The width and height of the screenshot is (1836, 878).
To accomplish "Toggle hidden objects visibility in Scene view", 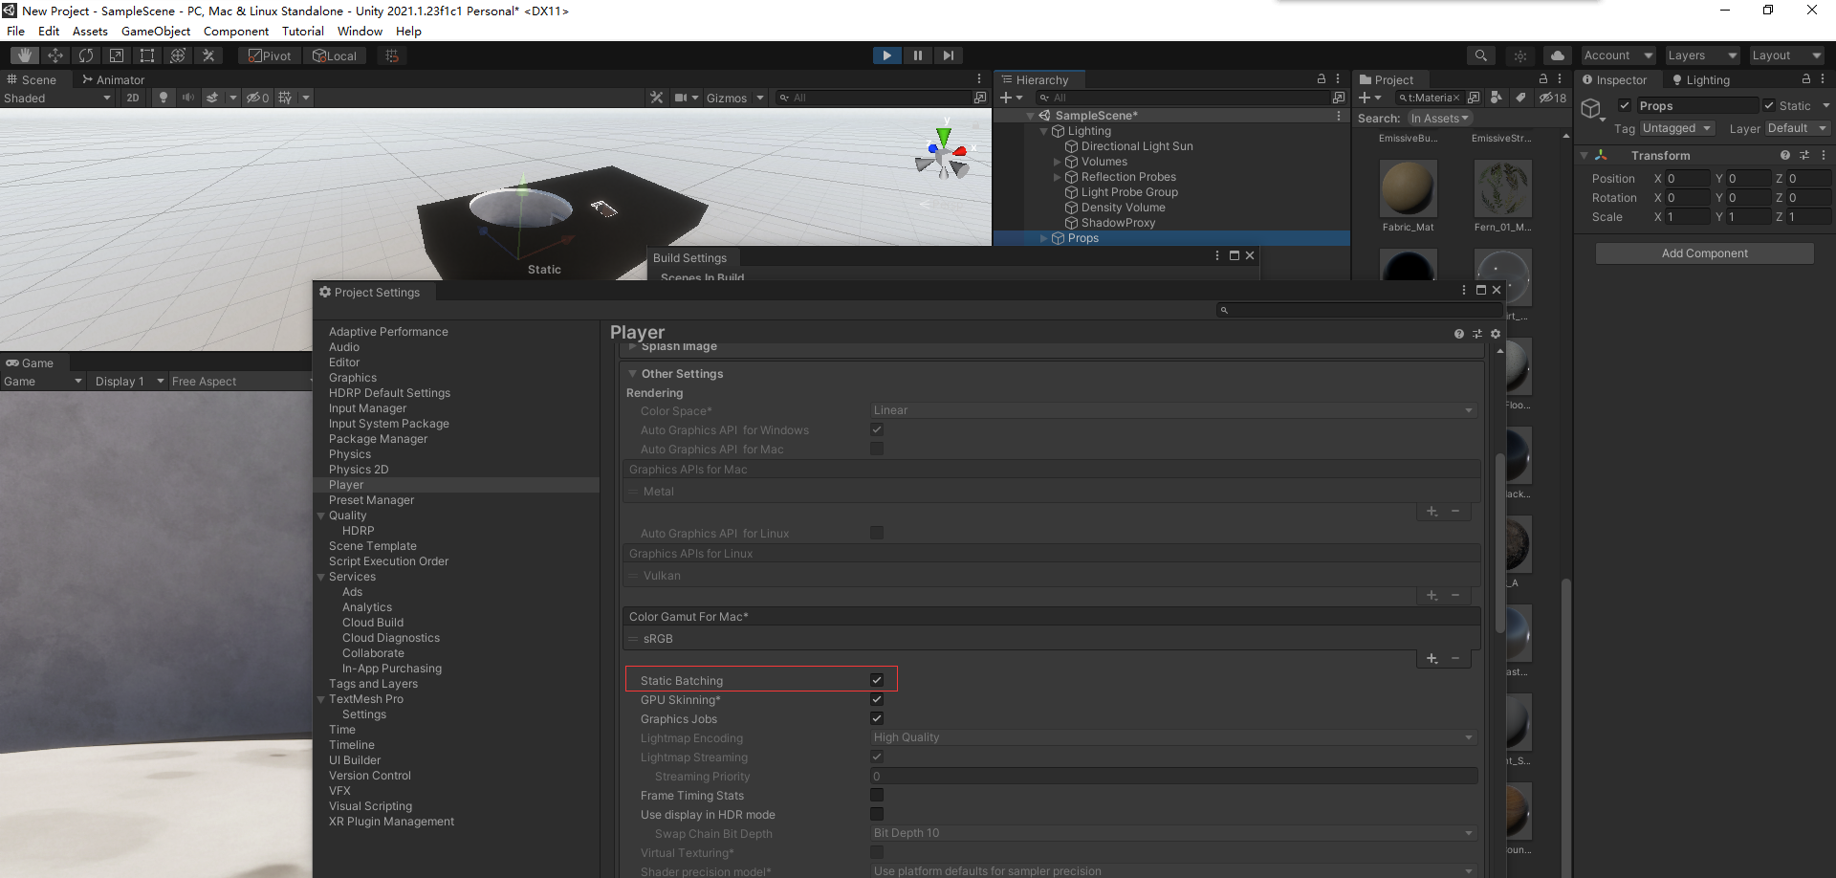I will point(257,98).
